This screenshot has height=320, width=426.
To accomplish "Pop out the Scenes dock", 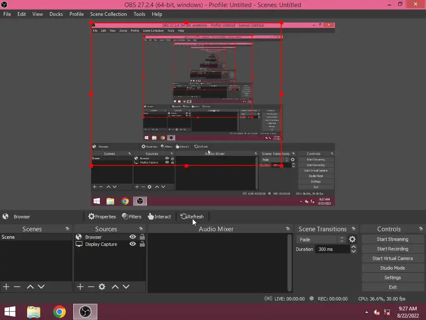I will pyautogui.click(x=67, y=229).
